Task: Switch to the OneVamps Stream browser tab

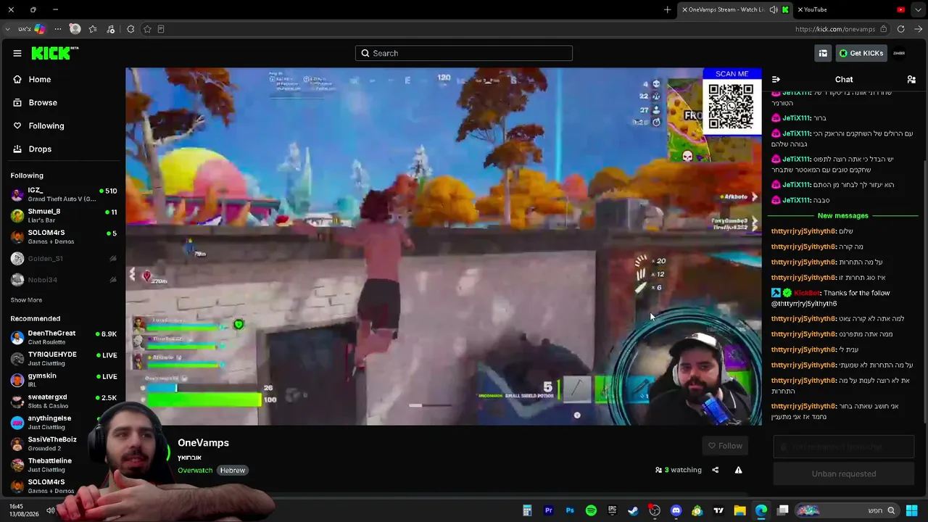Action: click(735, 9)
